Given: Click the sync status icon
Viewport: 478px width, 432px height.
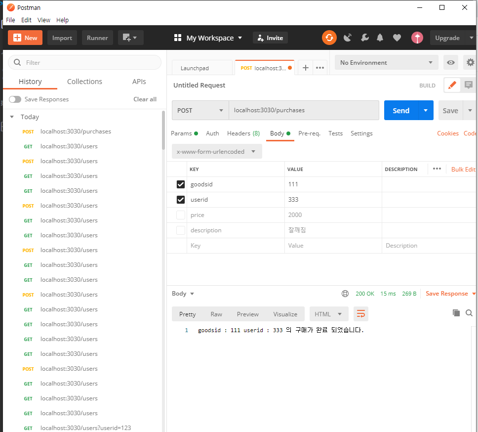Looking at the screenshot, I should coord(329,38).
